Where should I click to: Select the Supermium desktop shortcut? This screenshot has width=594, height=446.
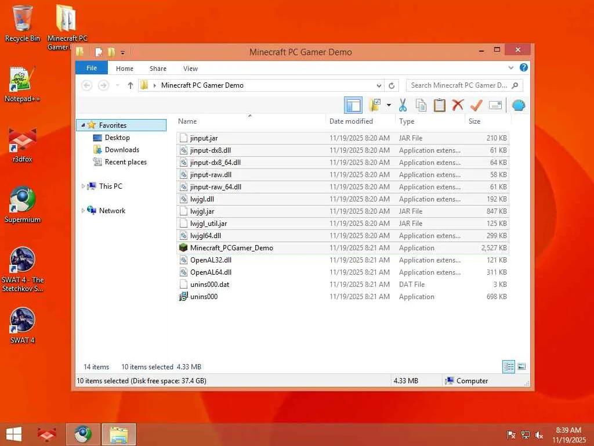[x=23, y=205]
